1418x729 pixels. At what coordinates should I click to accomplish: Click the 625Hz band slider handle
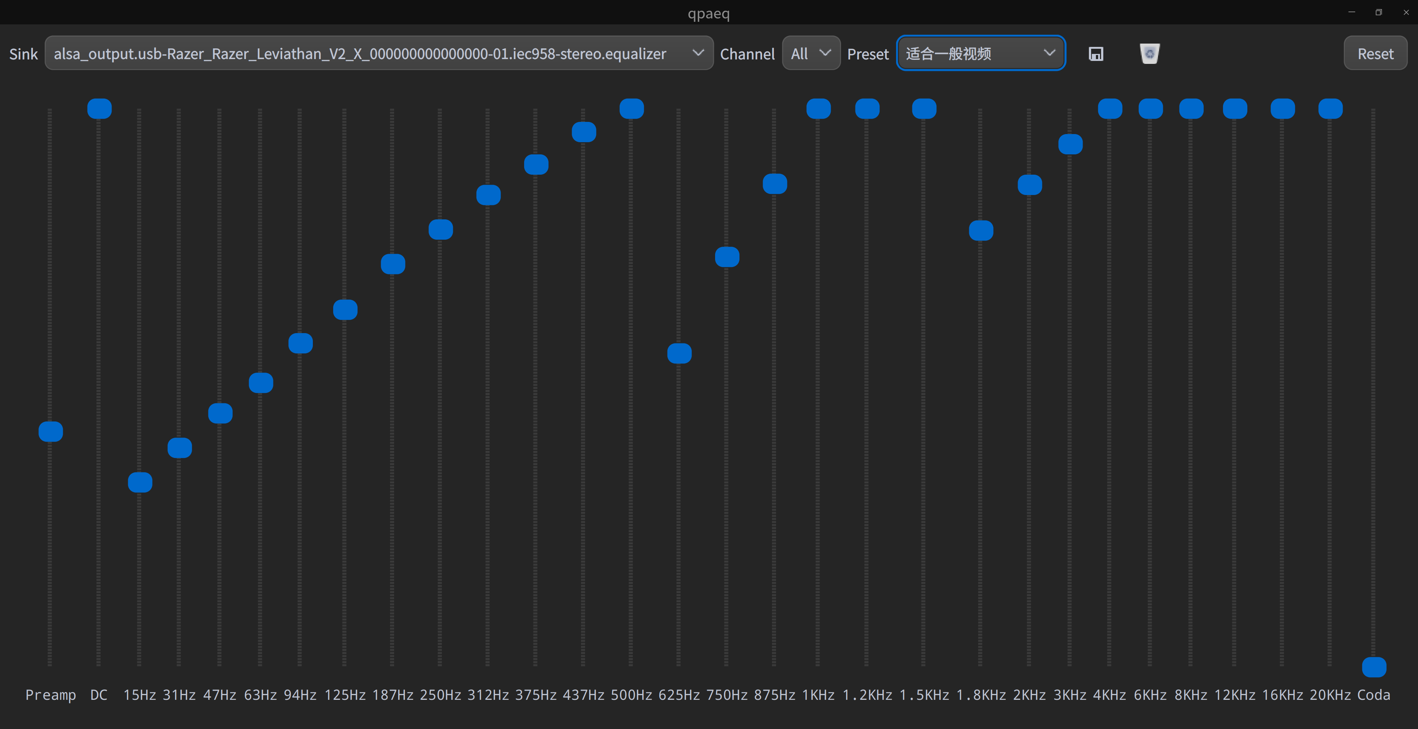679,353
